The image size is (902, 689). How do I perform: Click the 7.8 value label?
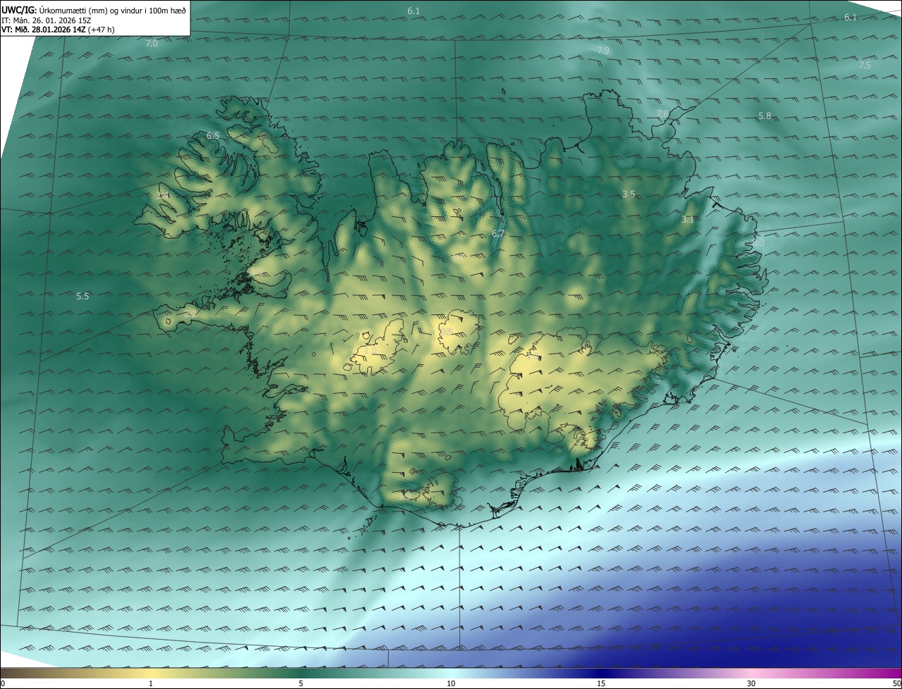[x=662, y=113]
